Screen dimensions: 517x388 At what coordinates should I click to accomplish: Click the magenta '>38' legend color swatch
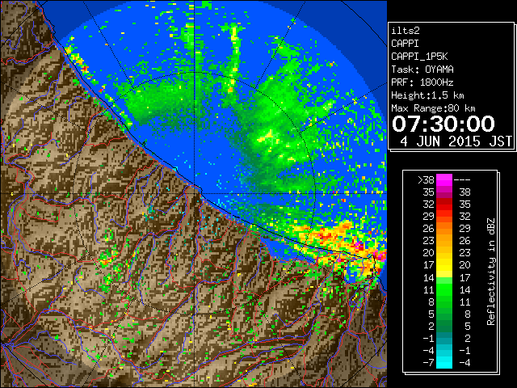click(x=444, y=179)
